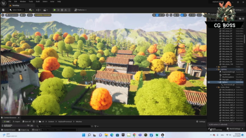Open the add content (cube plus) dropdown

pos(32,10)
